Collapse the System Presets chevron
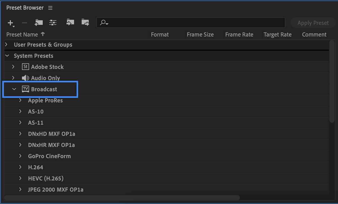Screen dimensions: 338x204 point(7,56)
